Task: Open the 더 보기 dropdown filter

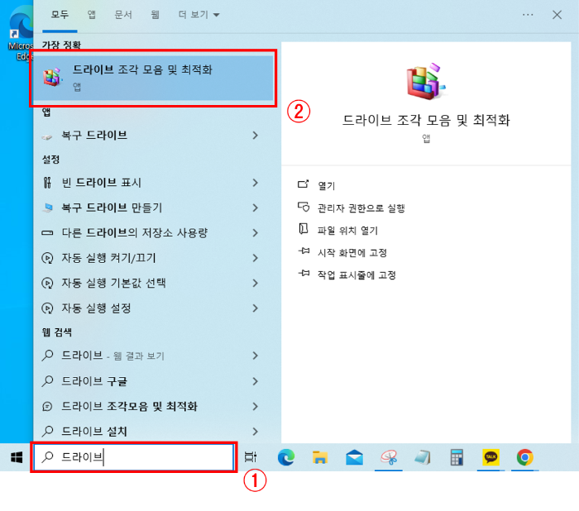Action: 199,15
